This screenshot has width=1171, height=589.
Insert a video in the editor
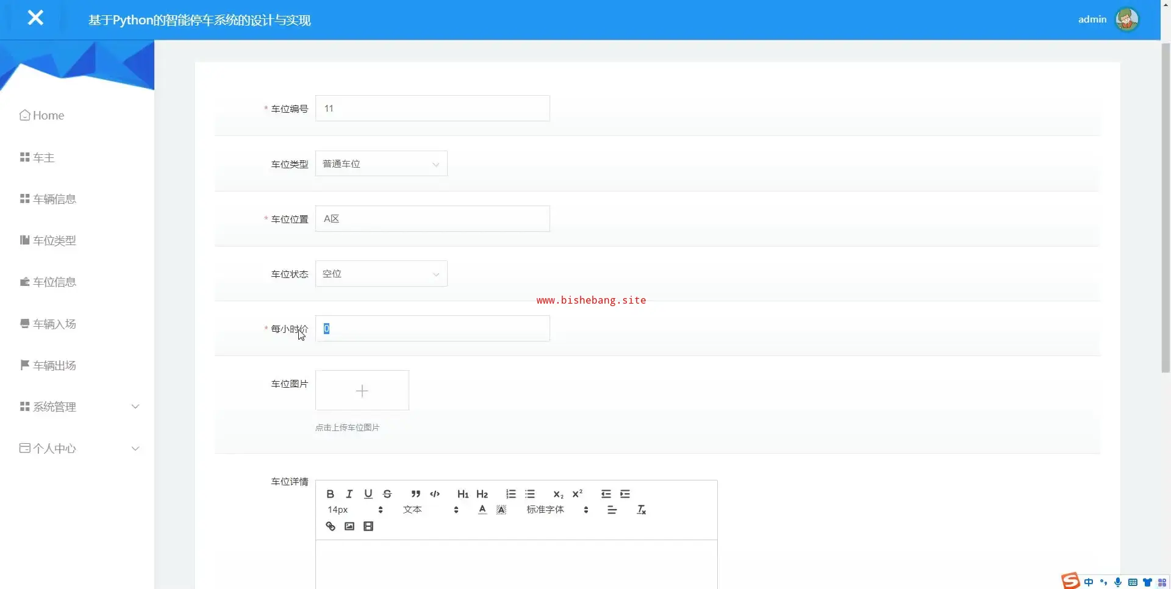click(368, 526)
